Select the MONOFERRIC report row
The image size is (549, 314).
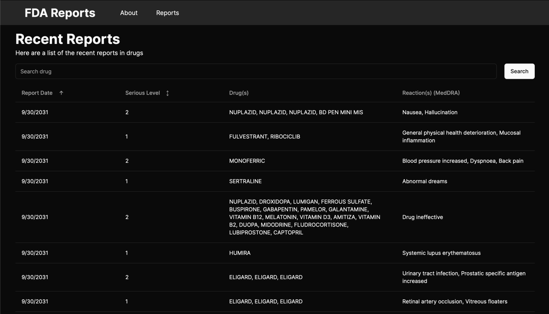coord(247,161)
